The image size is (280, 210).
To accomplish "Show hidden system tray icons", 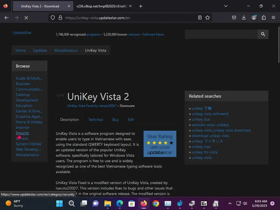I will 230,203.
